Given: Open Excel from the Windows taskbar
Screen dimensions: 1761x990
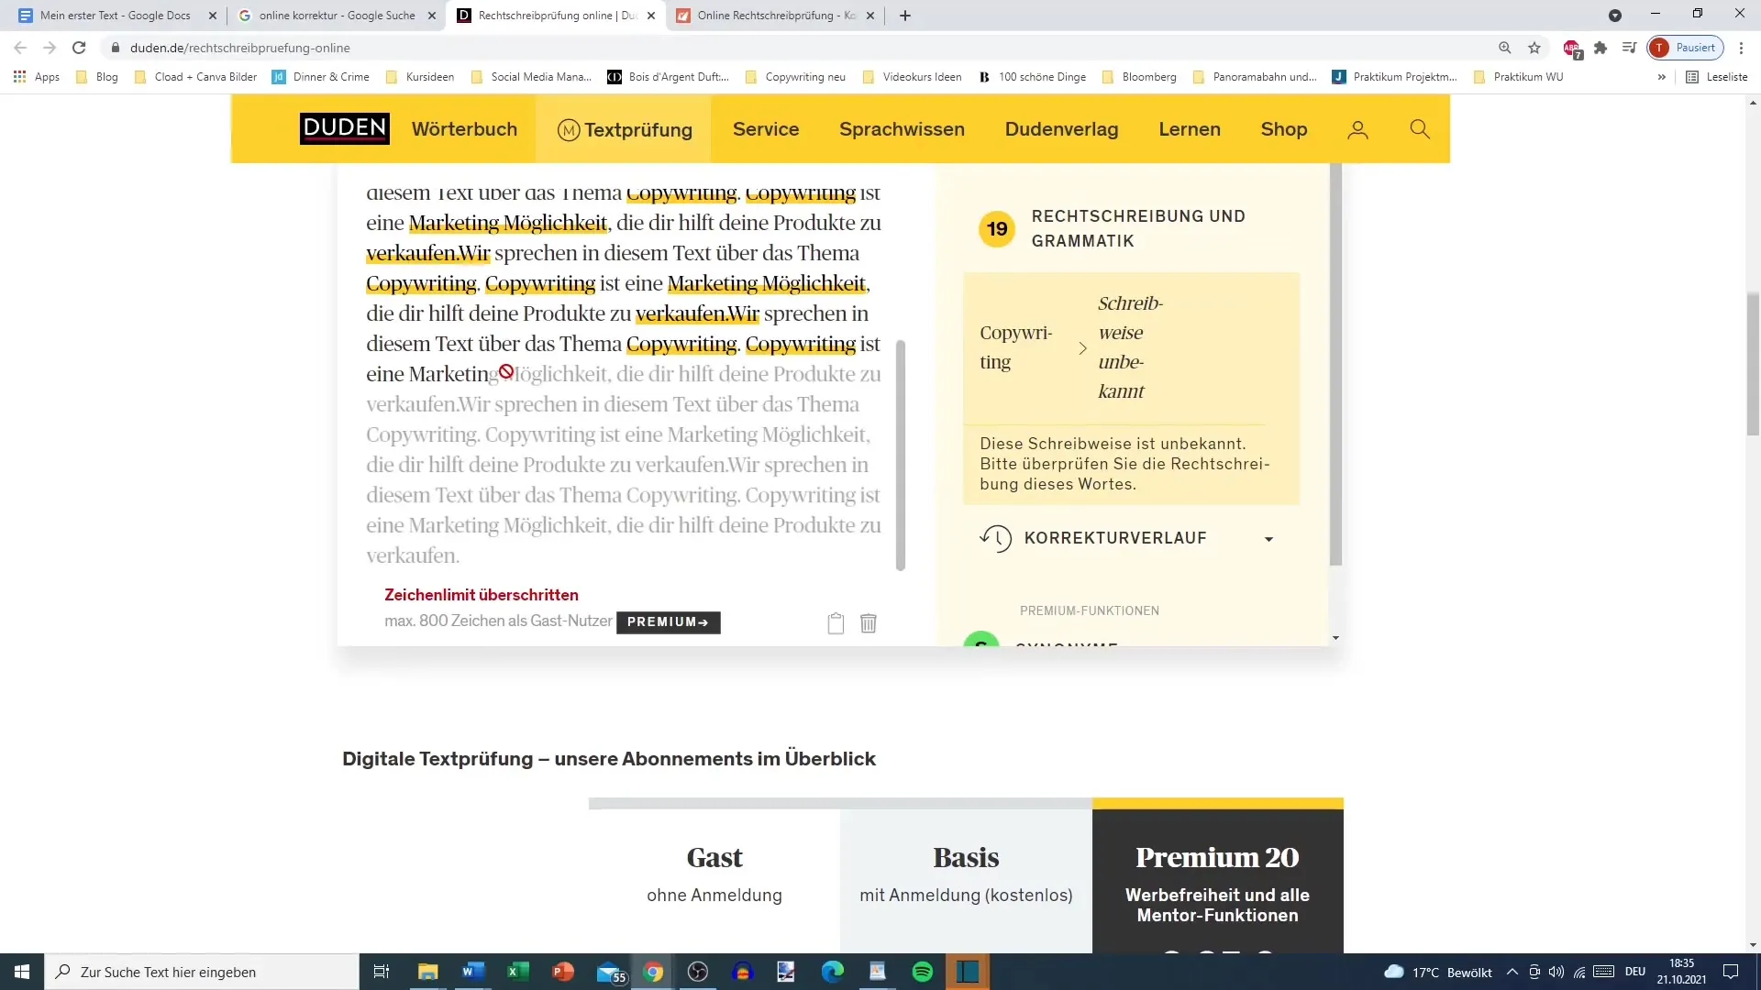Looking at the screenshot, I should (517, 972).
